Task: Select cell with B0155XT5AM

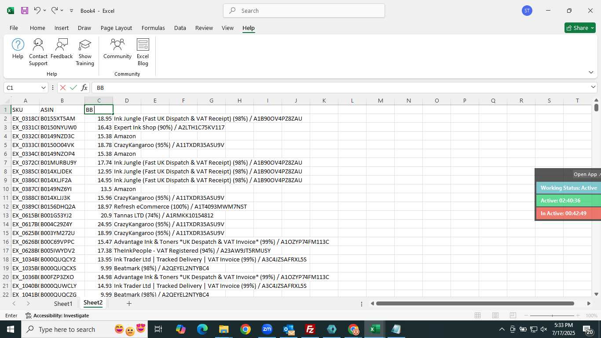Action: (x=62, y=118)
